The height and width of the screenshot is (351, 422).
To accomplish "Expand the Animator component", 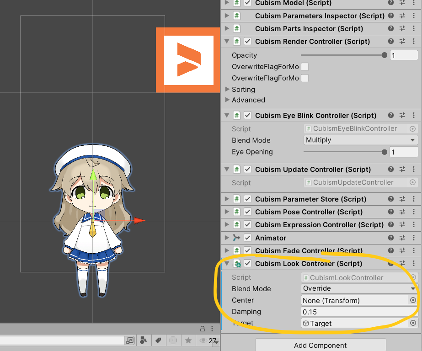I will tap(227, 238).
